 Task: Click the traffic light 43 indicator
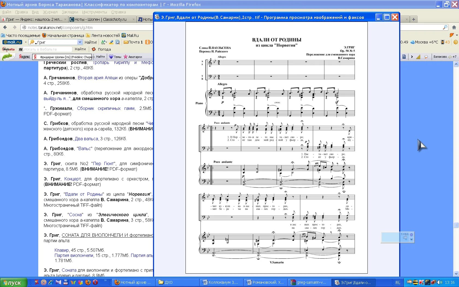pyautogui.click(x=445, y=42)
